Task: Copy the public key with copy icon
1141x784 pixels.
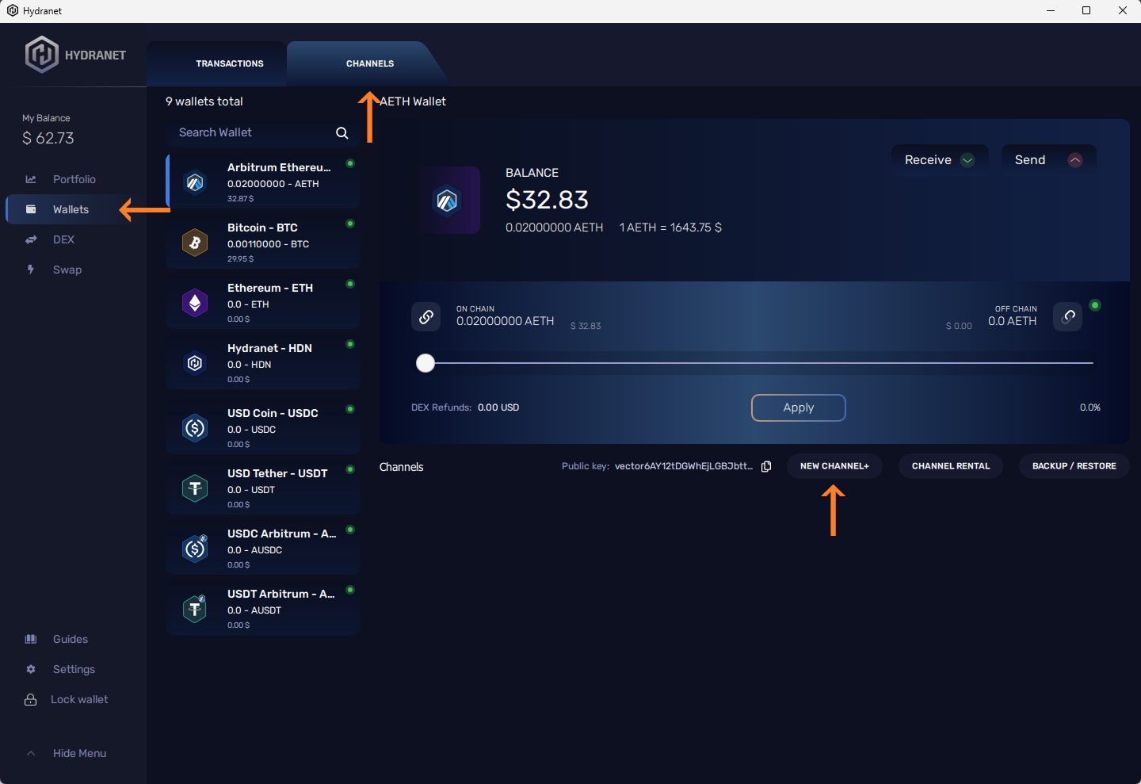Action: pyautogui.click(x=766, y=466)
